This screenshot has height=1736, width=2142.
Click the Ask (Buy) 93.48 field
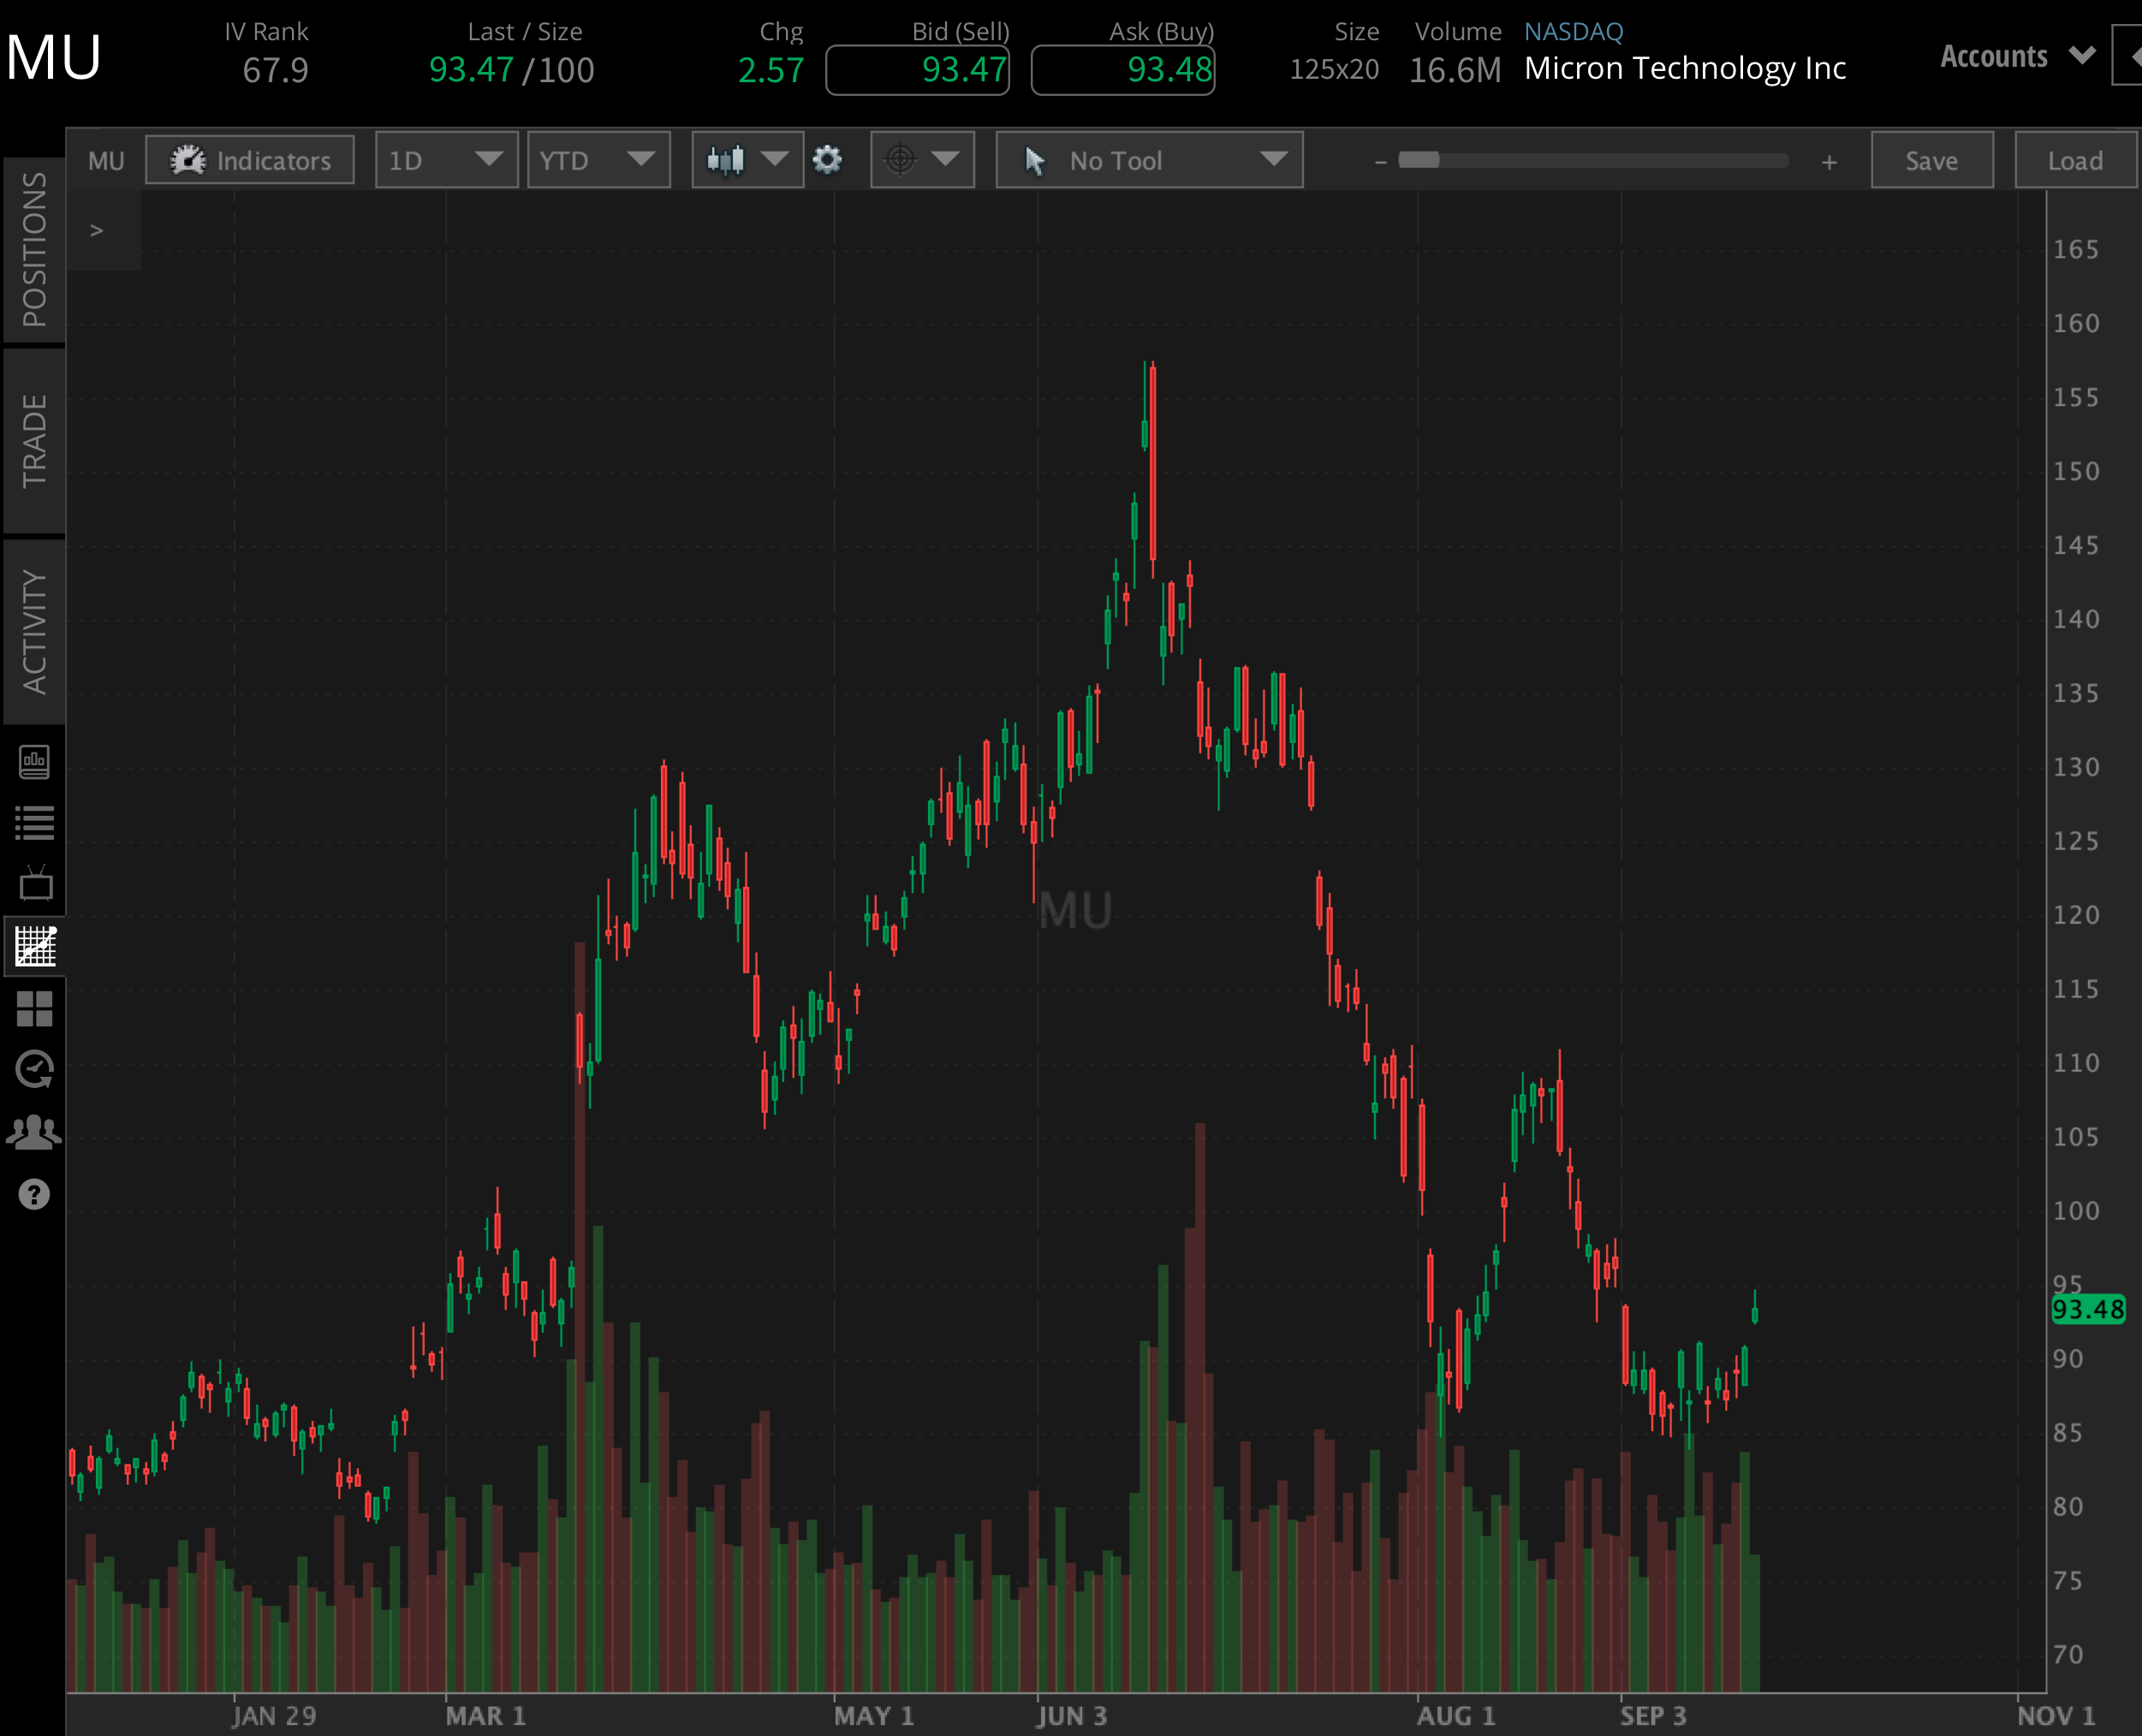point(1122,70)
